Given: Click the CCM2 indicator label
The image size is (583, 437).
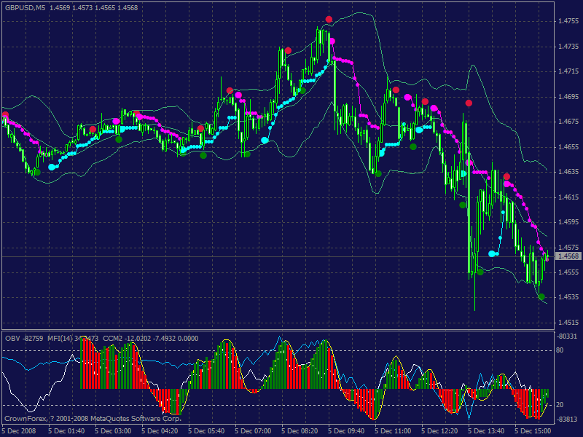Looking at the screenshot, I should 113,338.
